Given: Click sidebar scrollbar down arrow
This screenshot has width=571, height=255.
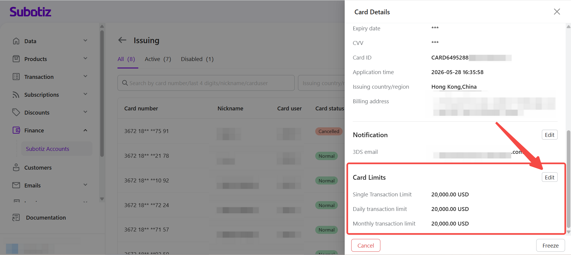Looking at the screenshot, I should coord(102,199).
